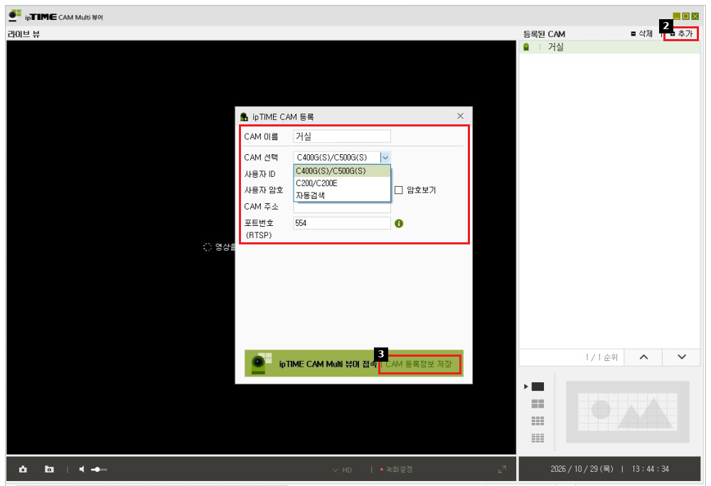This screenshot has width=711, height=486.
Task: Minimize the CAM Multi viewer window
Action: [x=677, y=16]
